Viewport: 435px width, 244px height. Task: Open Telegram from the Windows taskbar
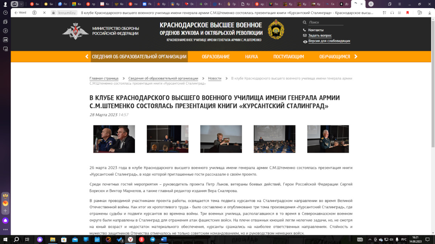point(153,239)
